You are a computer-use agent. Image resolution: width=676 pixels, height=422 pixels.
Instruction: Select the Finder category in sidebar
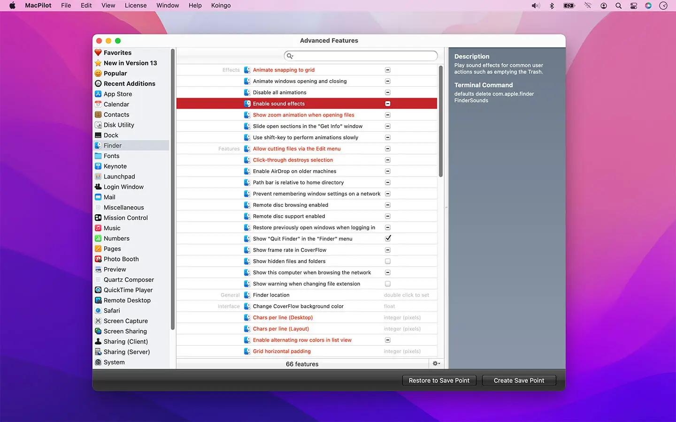pos(131,145)
